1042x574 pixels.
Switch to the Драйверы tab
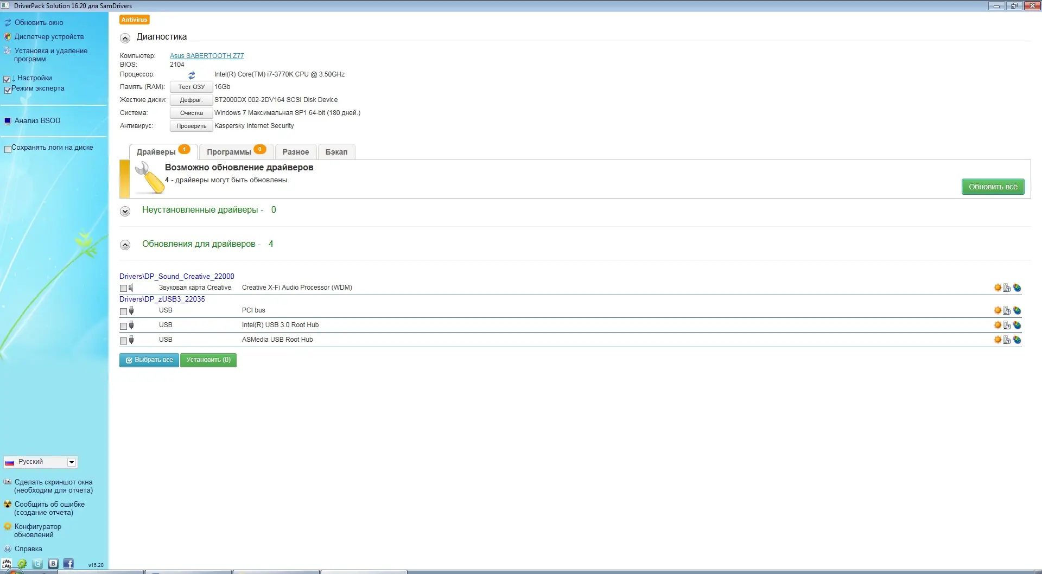coord(163,152)
